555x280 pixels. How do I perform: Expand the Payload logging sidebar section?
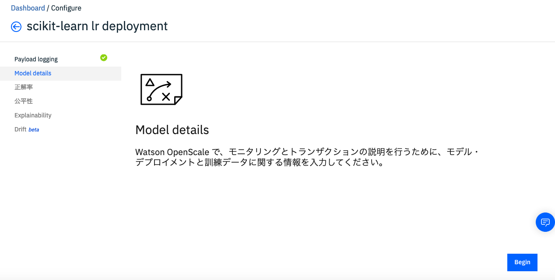tap(36, 59)
